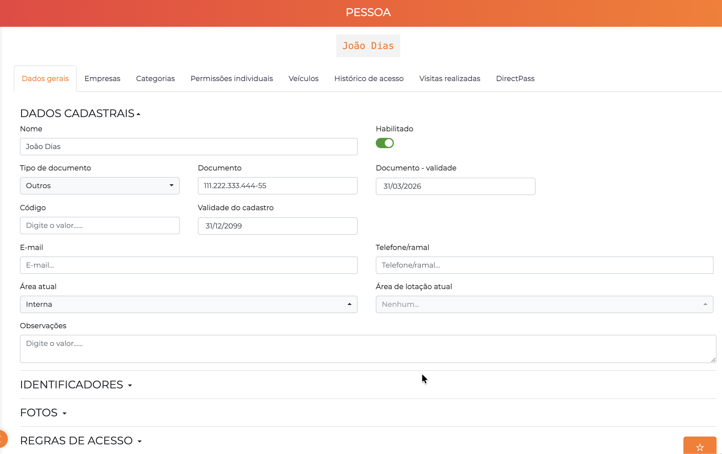This screenshot has width=722, height=454.
Task: Open the Área atual dropdown
Action: click(189, 304)
